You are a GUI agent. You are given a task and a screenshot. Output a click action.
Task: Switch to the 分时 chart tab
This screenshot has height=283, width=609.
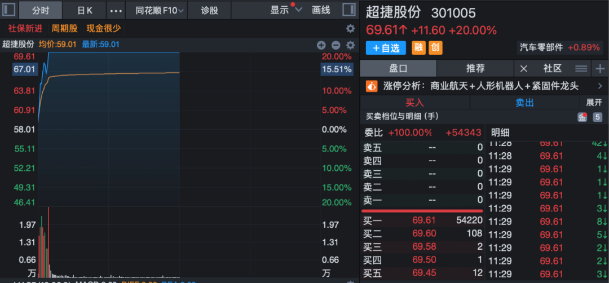pos(41,10)
